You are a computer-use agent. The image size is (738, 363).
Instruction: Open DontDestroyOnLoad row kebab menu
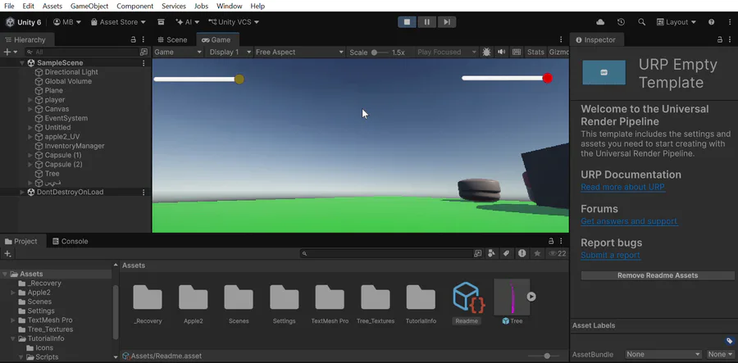(x=143, y=192)
